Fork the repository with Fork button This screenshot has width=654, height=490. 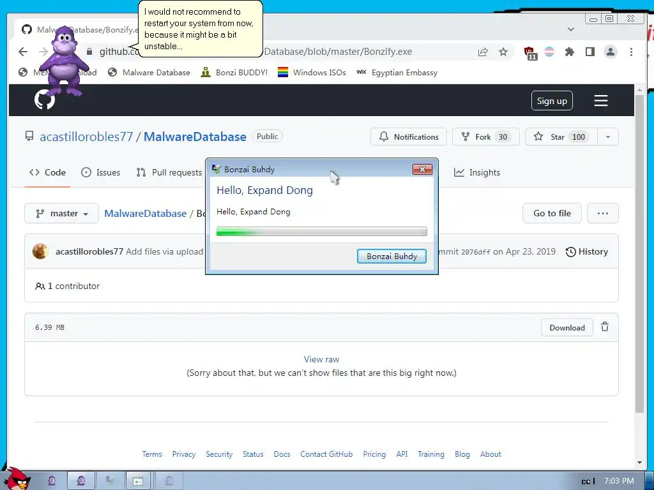pyautogui.click(x=485, y=137)
